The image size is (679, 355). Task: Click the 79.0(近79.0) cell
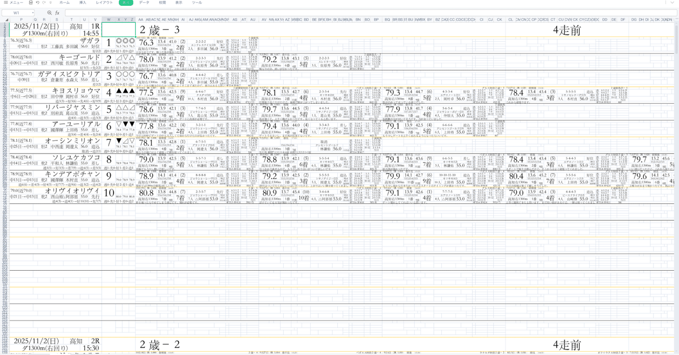click(22, 191)
